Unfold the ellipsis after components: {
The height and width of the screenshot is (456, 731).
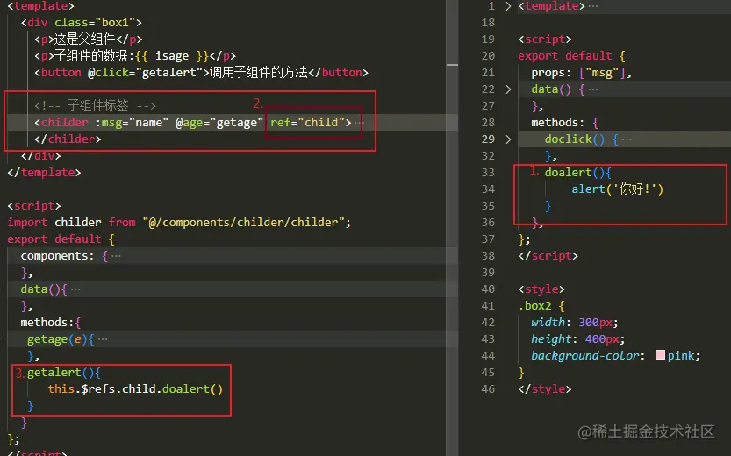coord(116,256)
